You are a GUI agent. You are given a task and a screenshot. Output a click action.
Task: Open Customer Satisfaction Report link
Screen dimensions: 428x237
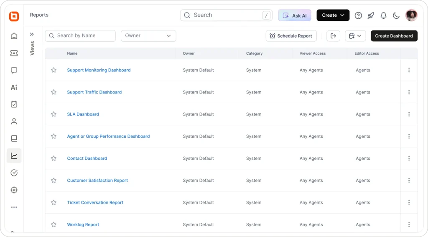97,180
